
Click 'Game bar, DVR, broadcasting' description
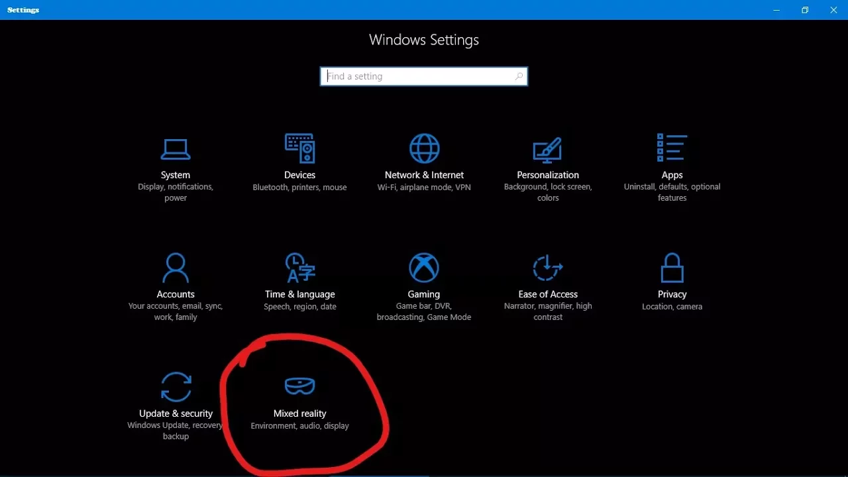click(x=424, y=311)
